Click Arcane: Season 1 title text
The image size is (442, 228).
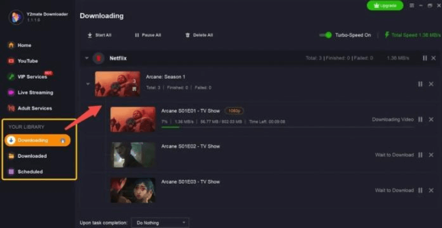[165, 77]
